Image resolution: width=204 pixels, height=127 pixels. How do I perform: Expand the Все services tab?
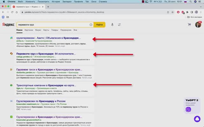coord(75,30)
